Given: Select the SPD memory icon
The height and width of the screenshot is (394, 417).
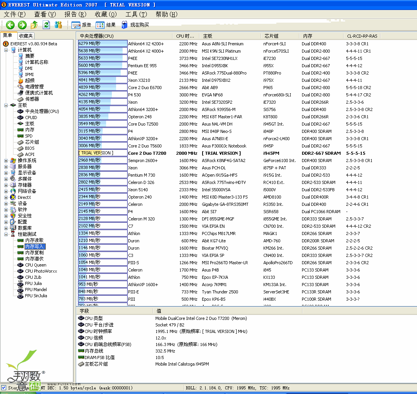Looking at the screenshot, I should tap(20, 136).
